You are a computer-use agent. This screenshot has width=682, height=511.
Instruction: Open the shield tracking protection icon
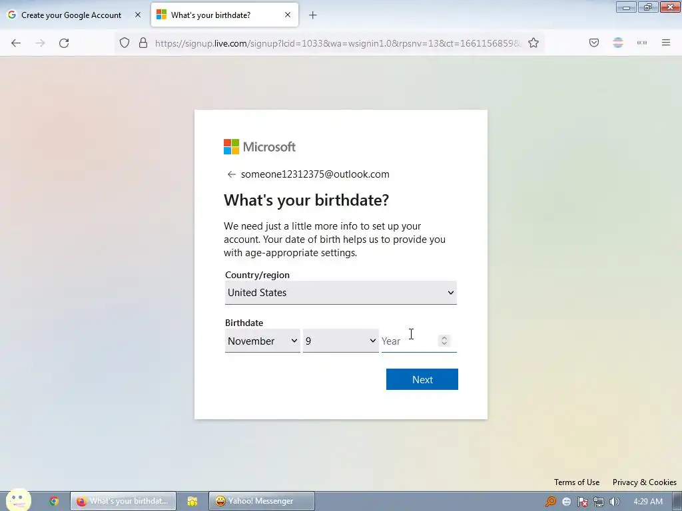tap(125, 43)
